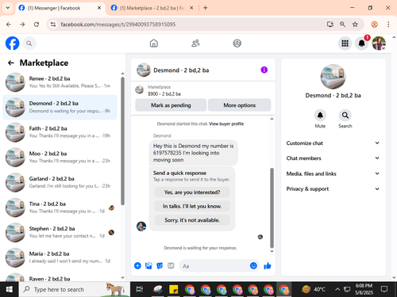Expand Customize chat section
The image size is (397, 297).
click(333, 143)
